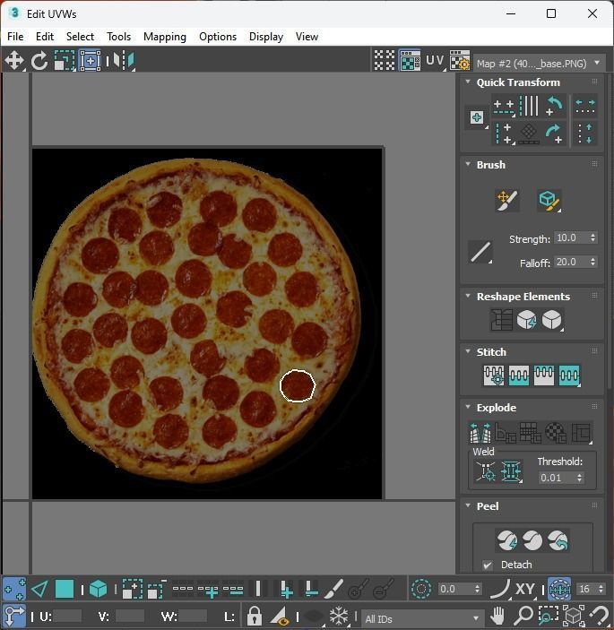Collapse the Explode rollout
This screenshot has height=630, width=614.
click(468, 407)
